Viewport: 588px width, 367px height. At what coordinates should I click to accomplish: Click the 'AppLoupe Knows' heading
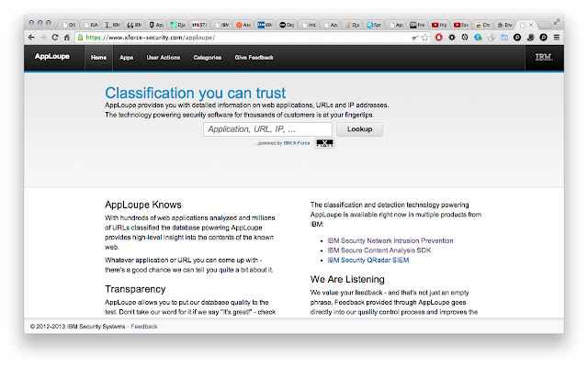tap(143, 205)
